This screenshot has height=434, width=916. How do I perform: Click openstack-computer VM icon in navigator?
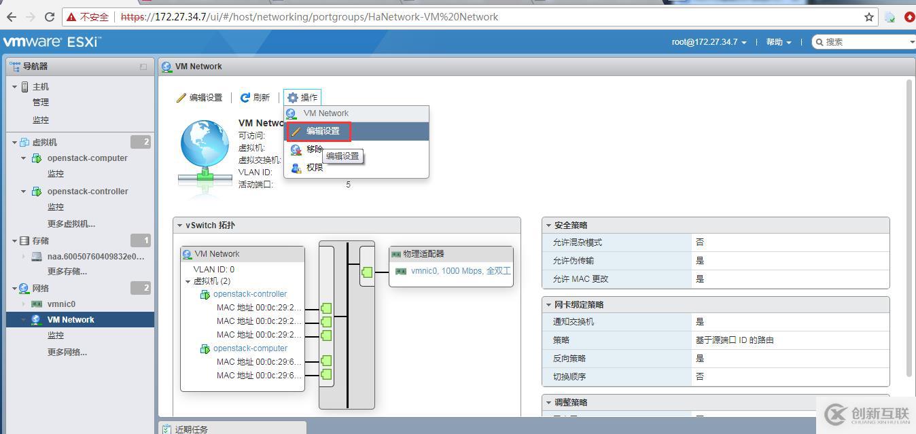click(37, 158)
